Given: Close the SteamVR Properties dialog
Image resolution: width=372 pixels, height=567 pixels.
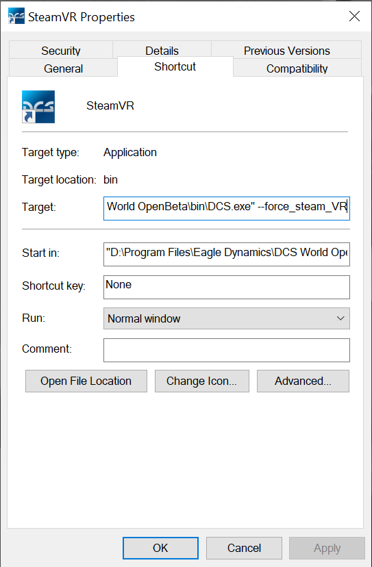Looking at the screenshot, I should (x=354, y=16).
